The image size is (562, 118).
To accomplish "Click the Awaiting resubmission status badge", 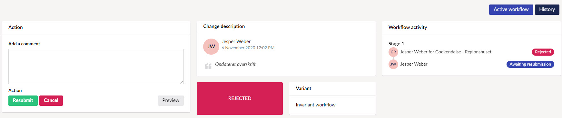I will click(x=530, y=64).
